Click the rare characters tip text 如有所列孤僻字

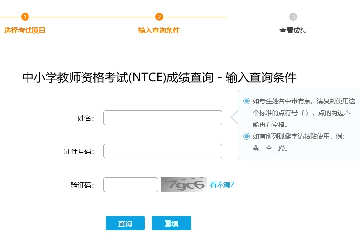point(299,136)
